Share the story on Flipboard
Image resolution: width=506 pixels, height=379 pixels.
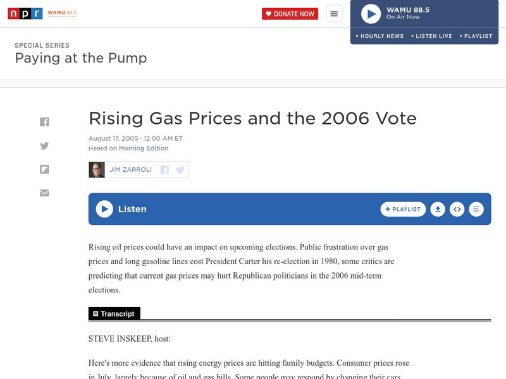[x=44, y=169]
